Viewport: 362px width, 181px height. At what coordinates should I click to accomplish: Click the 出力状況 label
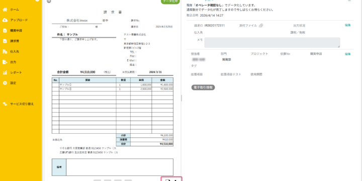coord(299,26)
